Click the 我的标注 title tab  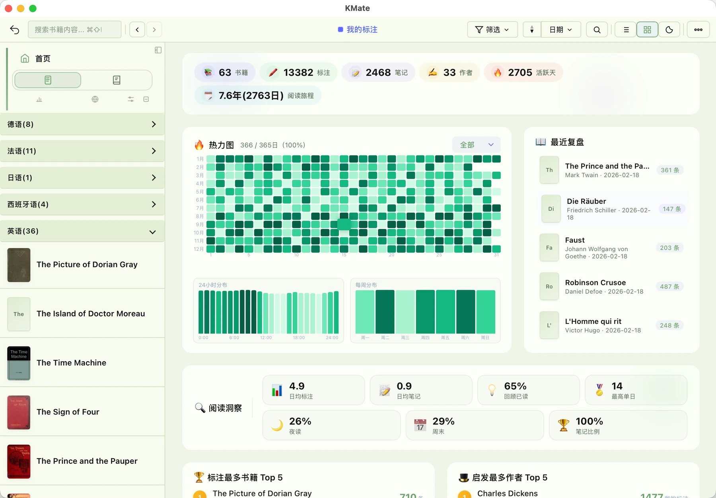[358, 30]
